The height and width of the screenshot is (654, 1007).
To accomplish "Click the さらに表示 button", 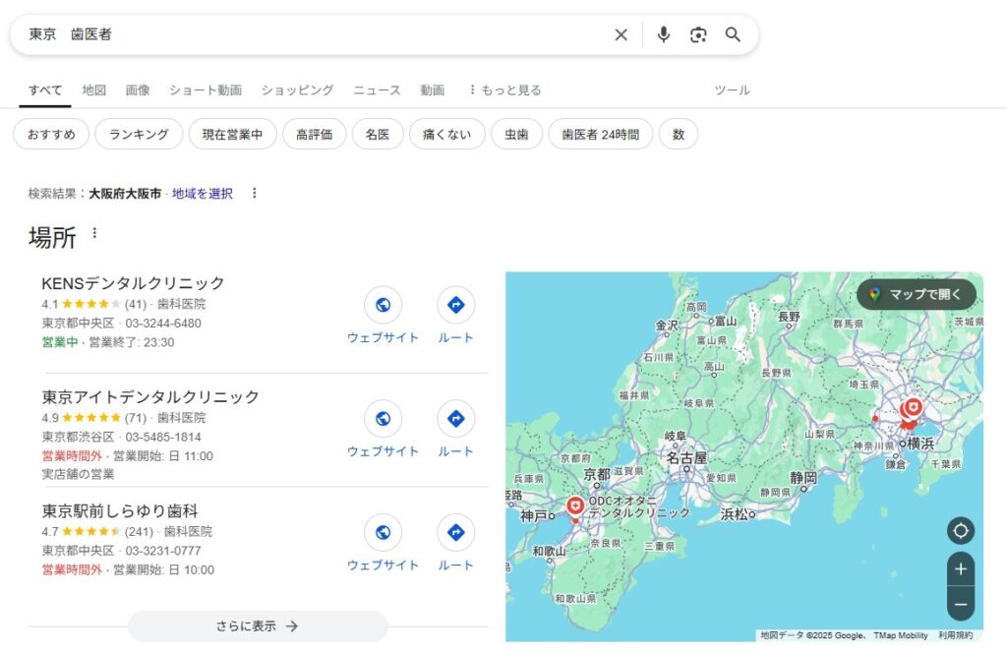I will tap(258, 625).
